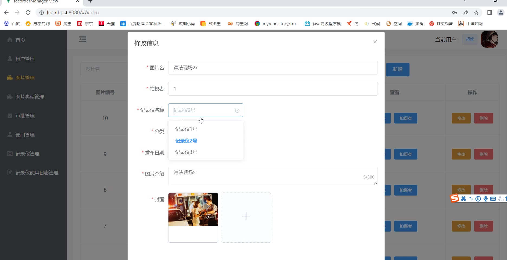
Task: Click 拍摄者 button in row 8
Action: 406,190
